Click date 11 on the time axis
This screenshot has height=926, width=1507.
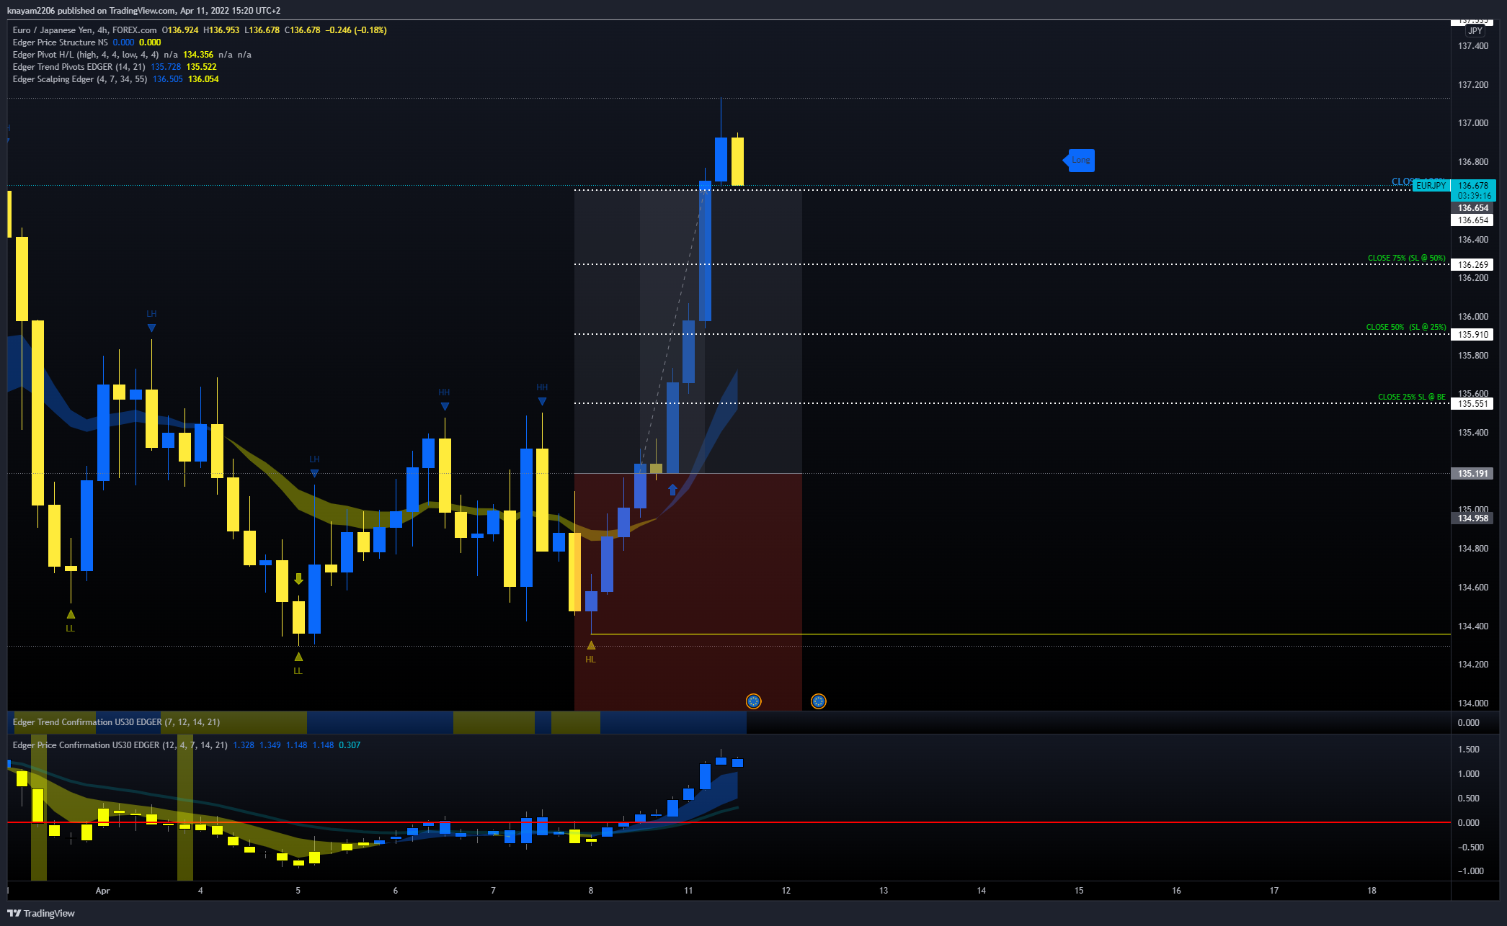(688, 891)
